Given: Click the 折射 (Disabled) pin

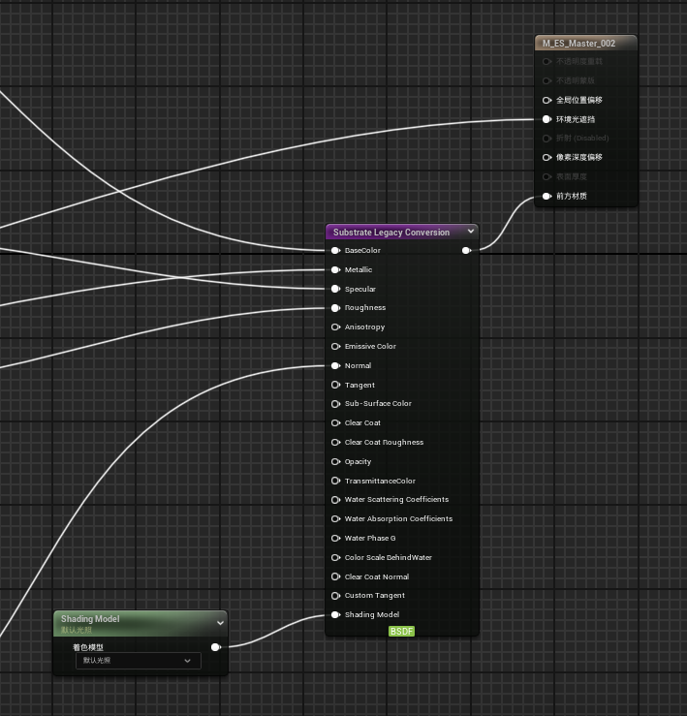Looking at the screenshot, I should (546, 139).
